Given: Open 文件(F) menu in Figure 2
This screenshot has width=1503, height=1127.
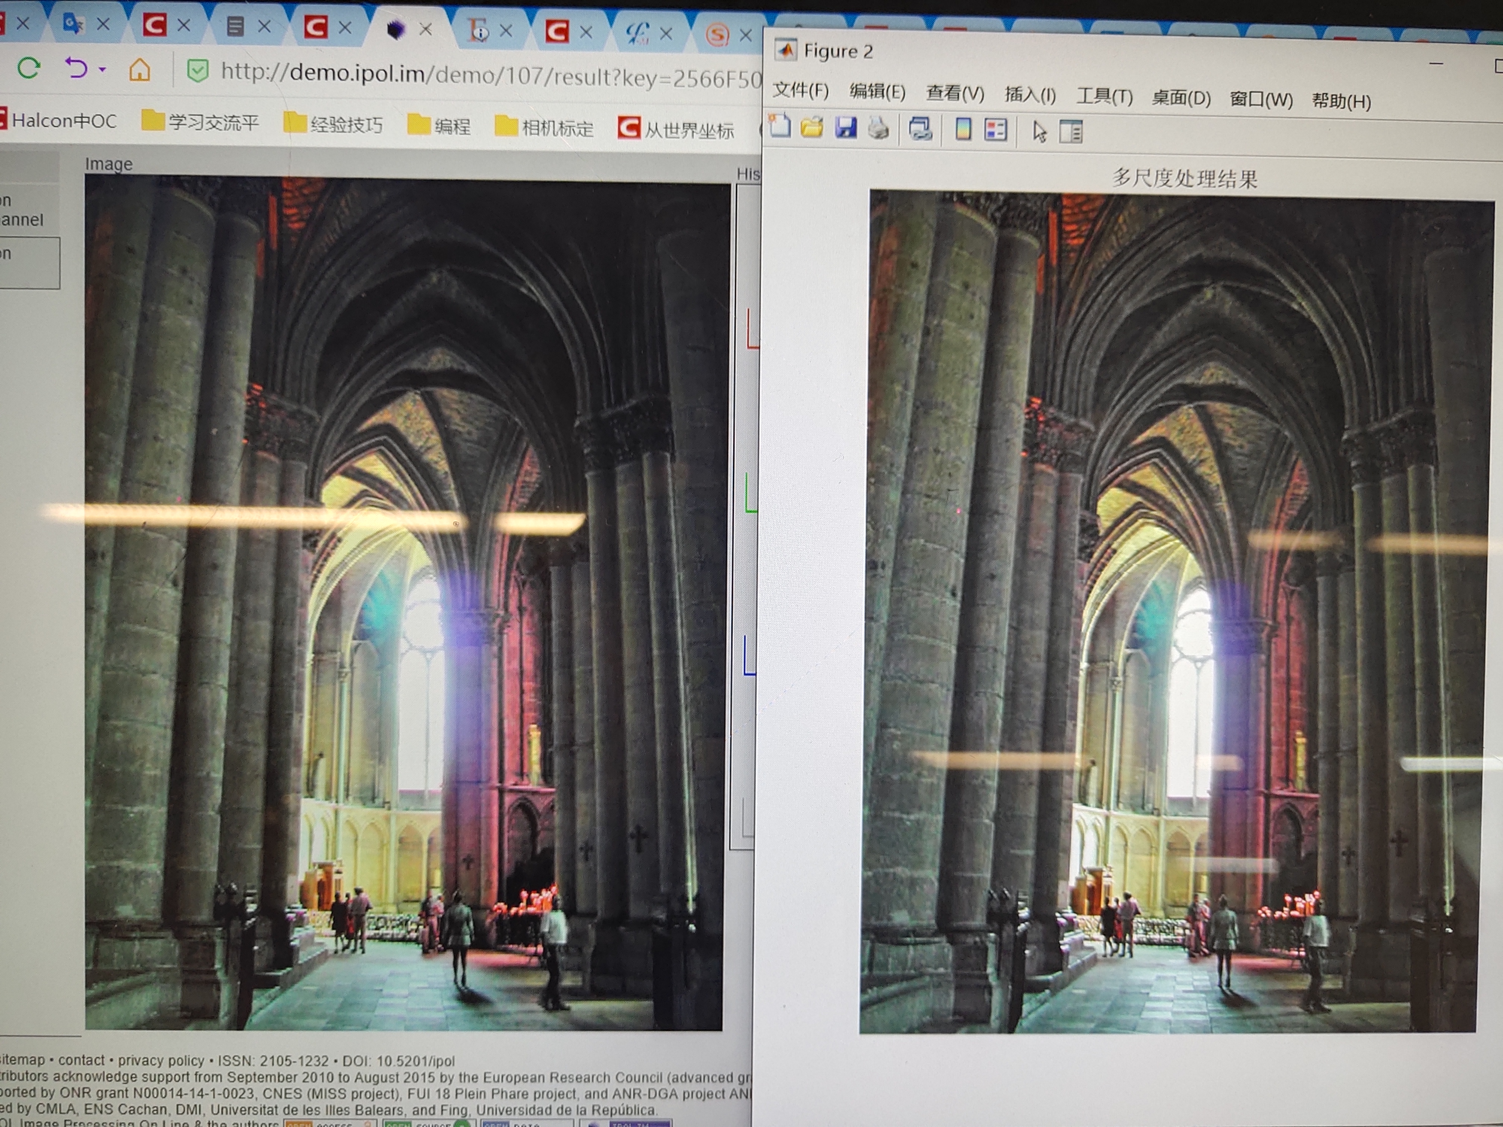Looking at the screenshot, I should coord(800,90).
